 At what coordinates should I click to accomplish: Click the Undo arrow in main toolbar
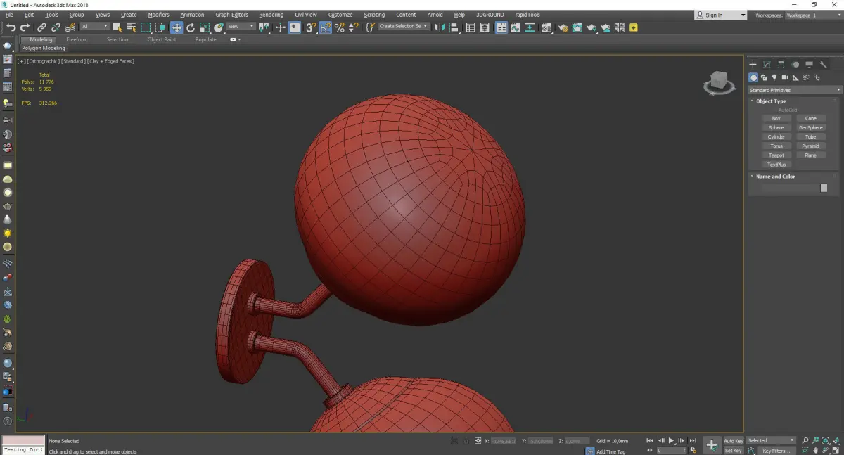coord(11,27)
